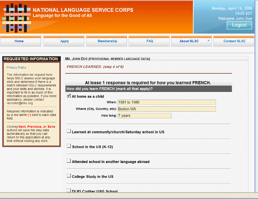This screenshot has height=199, width=258.
Task: Check College Study in the US
Action: [x=69, y=176]
